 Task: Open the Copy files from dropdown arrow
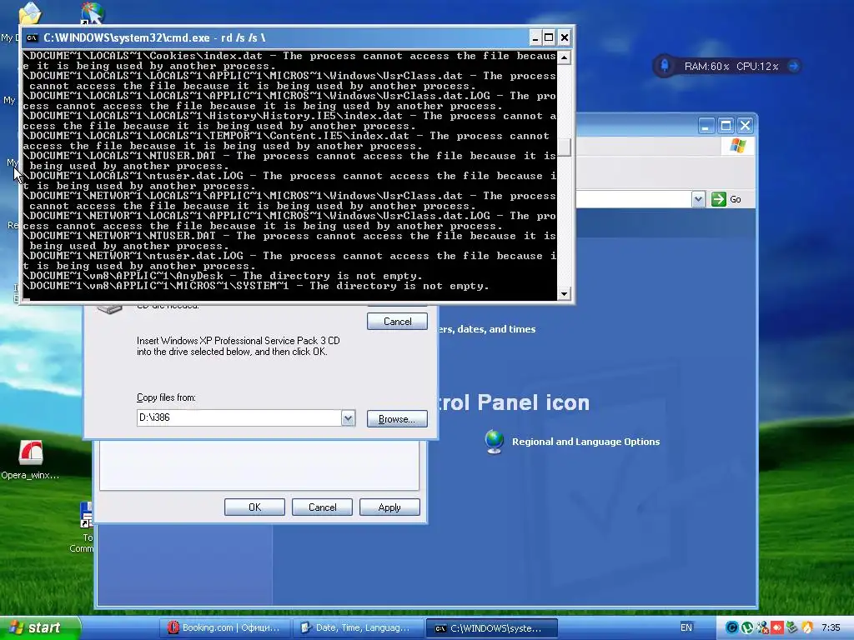coord(348,418)
